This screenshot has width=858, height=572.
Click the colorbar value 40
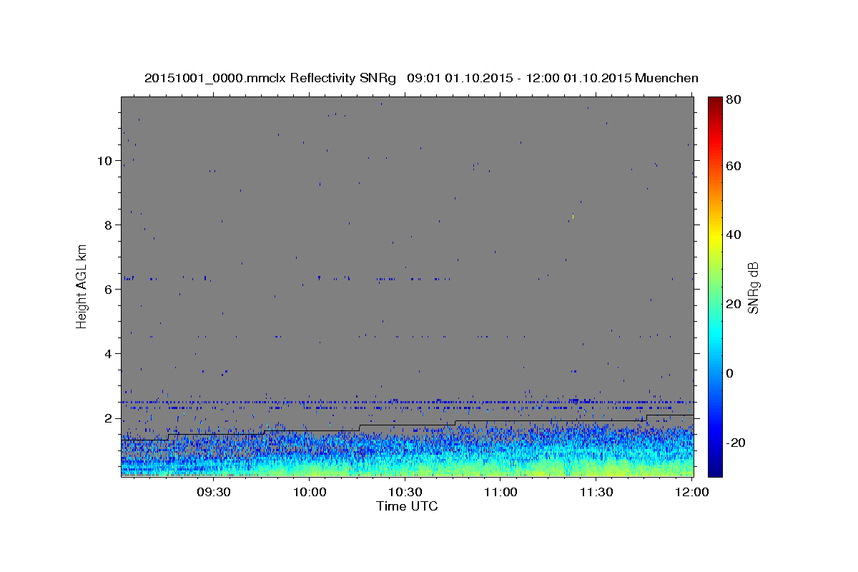[x=733, y=235]
